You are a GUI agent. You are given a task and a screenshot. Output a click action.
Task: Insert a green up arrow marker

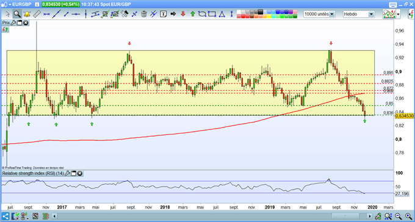[193, 14]
